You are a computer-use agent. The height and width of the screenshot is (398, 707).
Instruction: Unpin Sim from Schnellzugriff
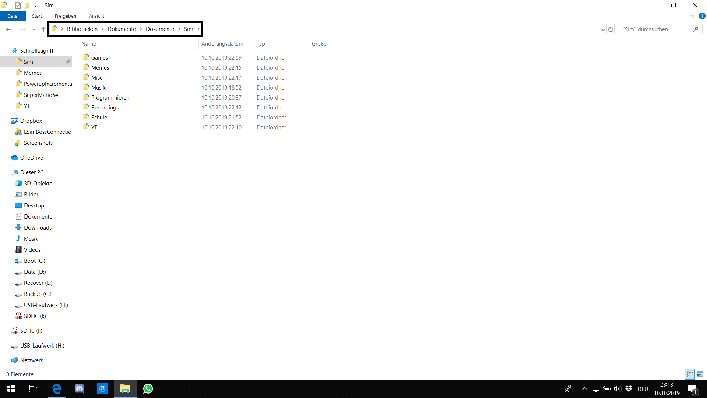coord(68,62)
